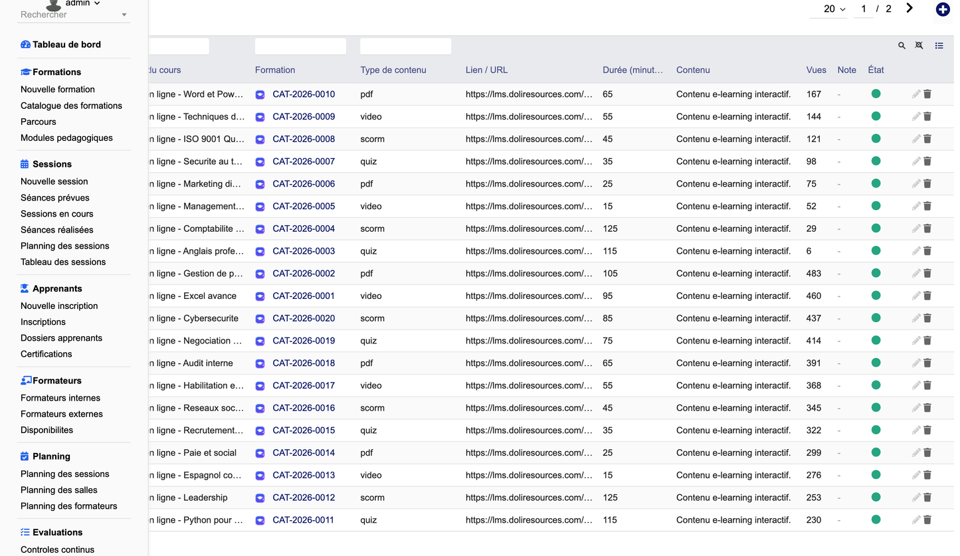960x556 pixels.
Task: Select Tableau de bord in sidebar
Action: pos(66,45)
